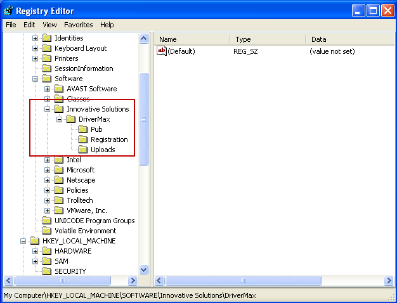Click the Innovative Solutions folder icon
This screenshot has height=303, width=397.
59,109
